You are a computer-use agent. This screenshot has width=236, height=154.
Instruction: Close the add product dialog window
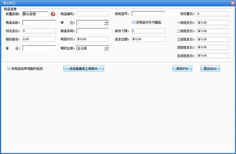233,3
